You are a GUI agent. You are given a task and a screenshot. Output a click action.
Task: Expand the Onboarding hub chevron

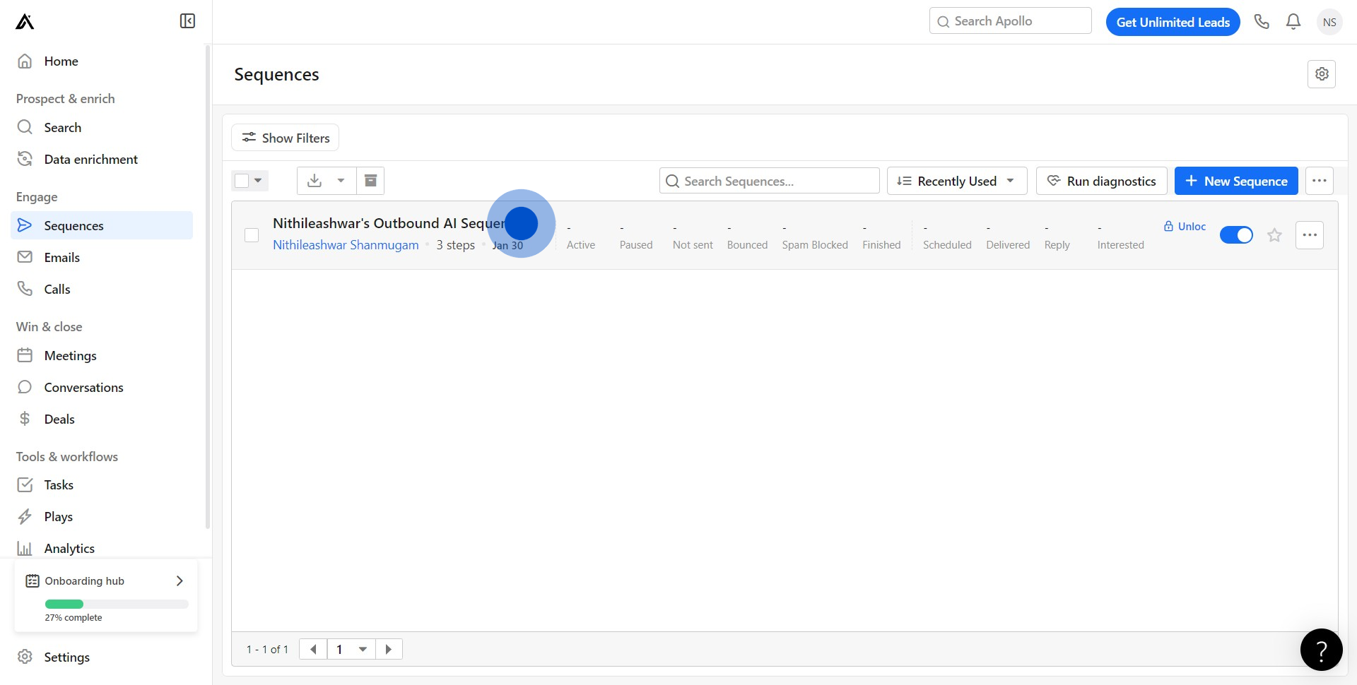(180, 580)
